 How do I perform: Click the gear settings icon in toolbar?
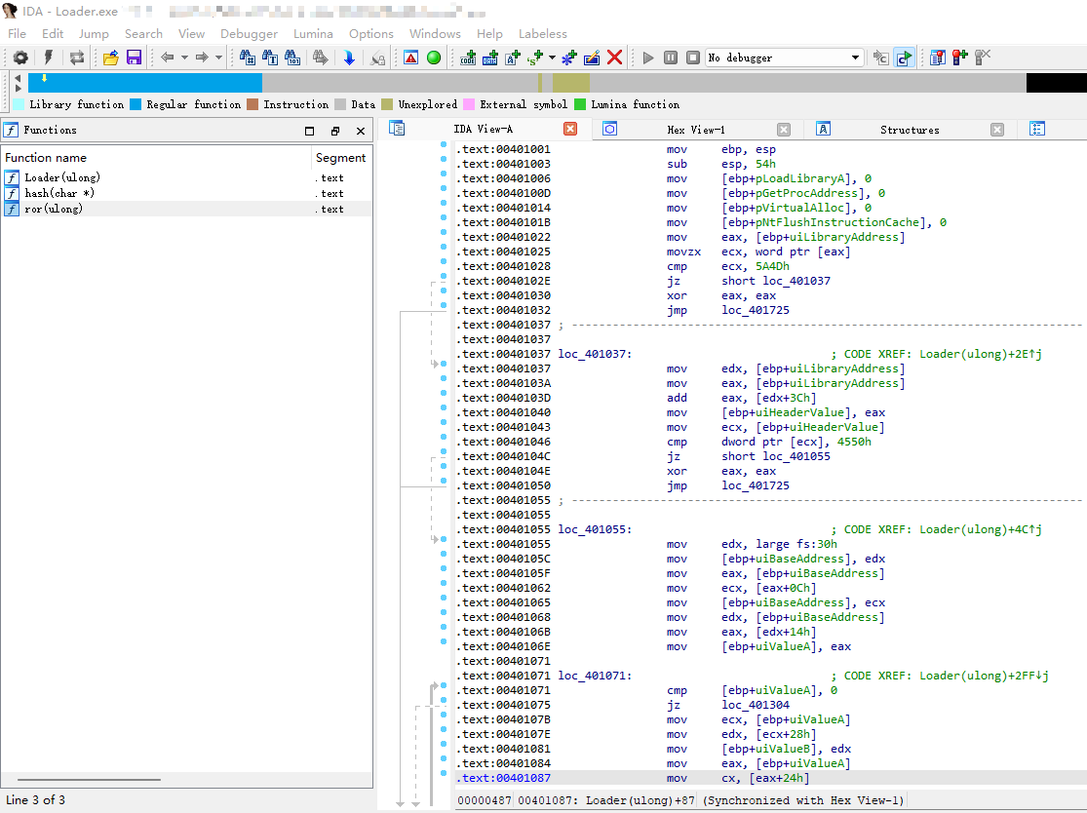tap(20, 58)
